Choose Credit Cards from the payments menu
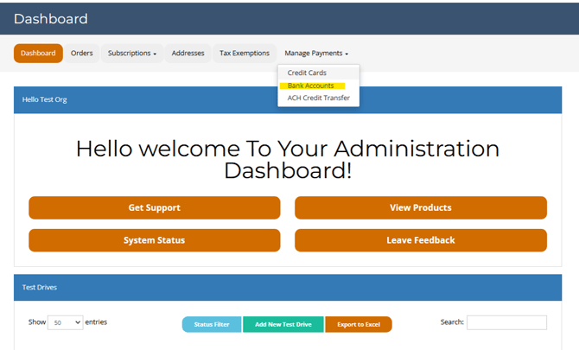Screen dimensions: 579x350 click(307, 73)
